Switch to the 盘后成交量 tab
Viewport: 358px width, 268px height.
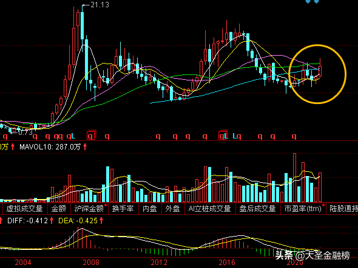click(x=257, y=209)
